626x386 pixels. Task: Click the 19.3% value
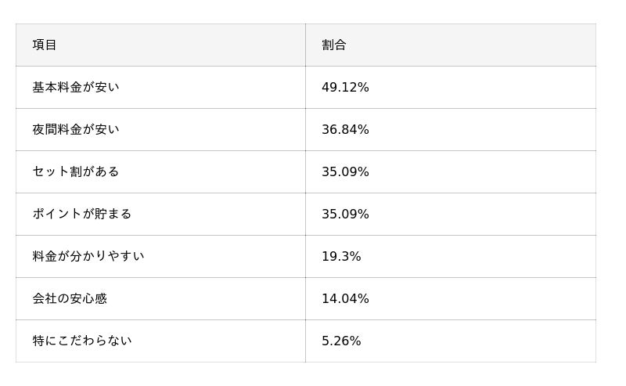(341, 257)
